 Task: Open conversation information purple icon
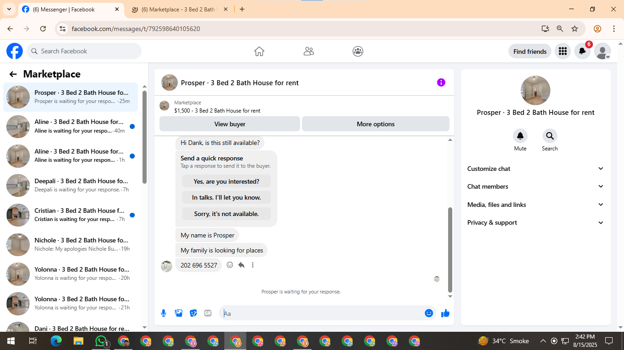click(441, 82)
